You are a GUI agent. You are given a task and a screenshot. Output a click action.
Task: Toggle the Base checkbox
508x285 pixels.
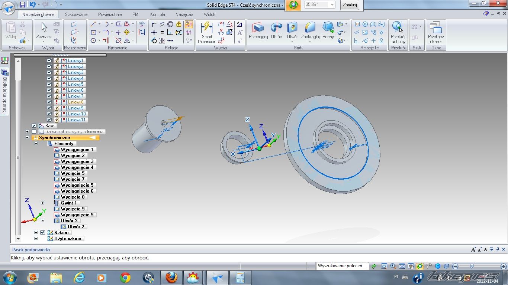click(x=34, y=126)
